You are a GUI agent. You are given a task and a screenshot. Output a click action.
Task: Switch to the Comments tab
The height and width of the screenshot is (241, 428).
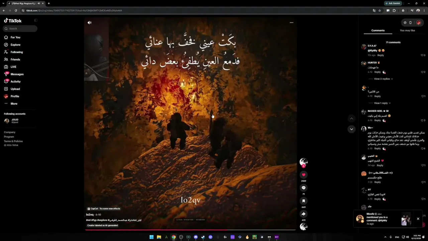378,30
